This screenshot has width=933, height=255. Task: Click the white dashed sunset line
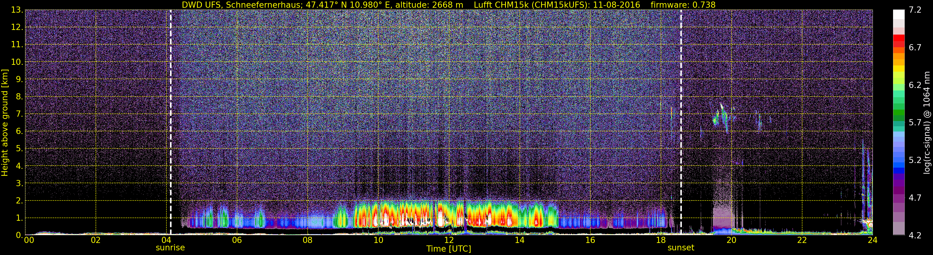click(681, 123)
